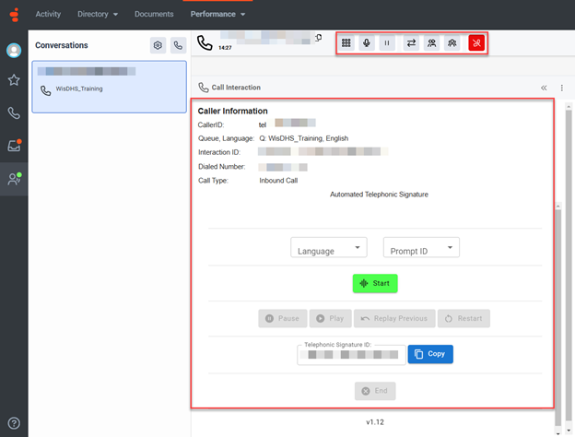Open the dialpad keypad
575x437 pixels.
346,42
